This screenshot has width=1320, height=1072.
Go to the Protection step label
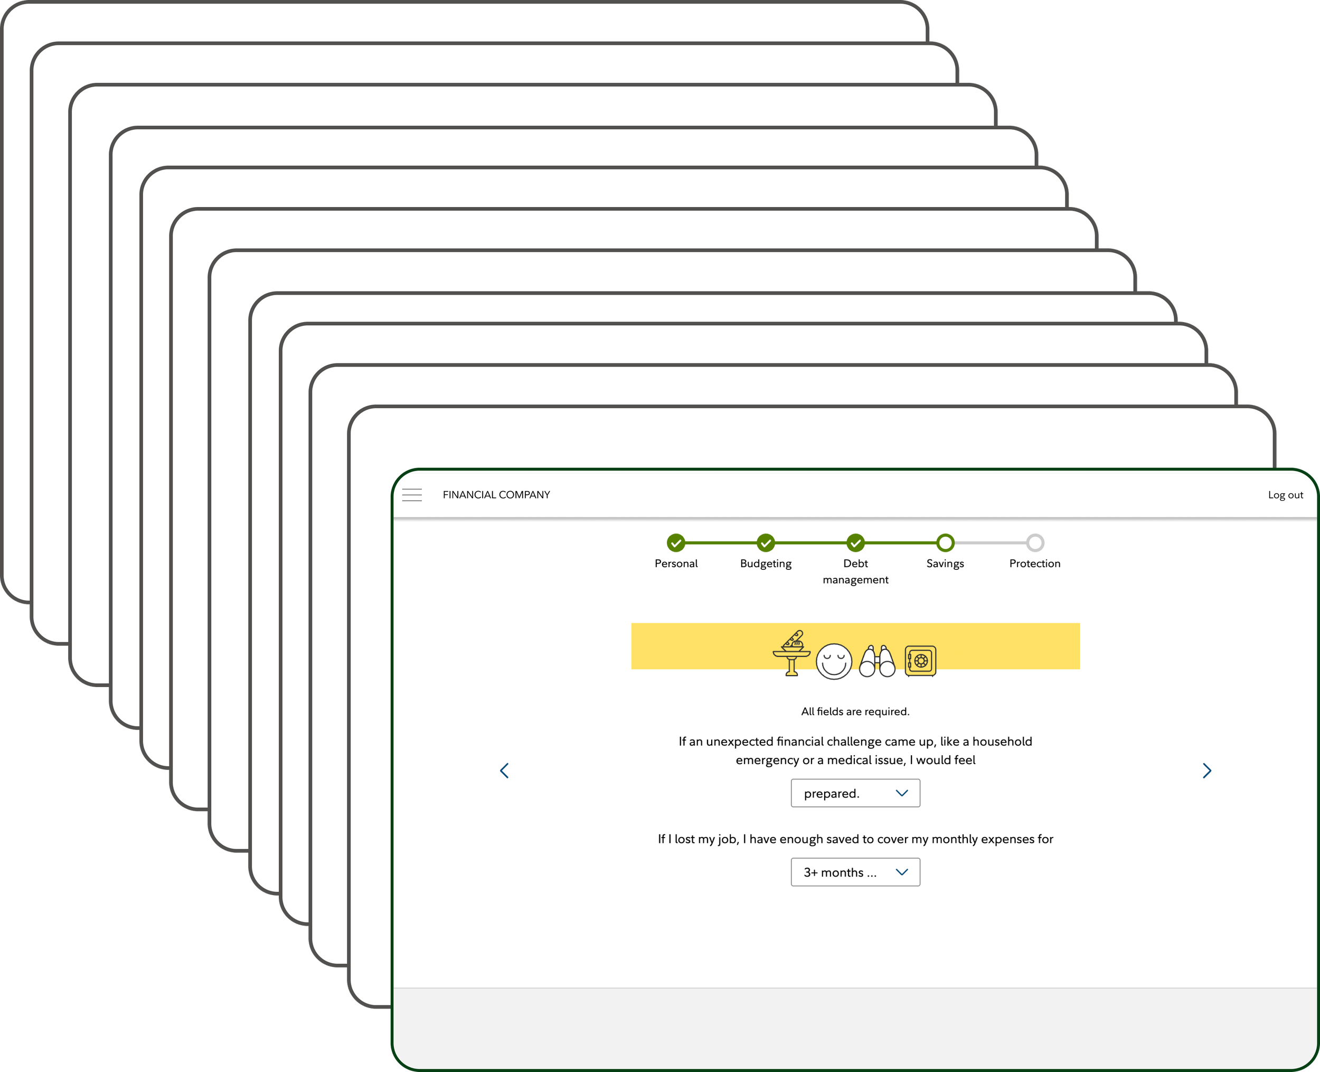pyautogui.click(x=1034, y=563)
